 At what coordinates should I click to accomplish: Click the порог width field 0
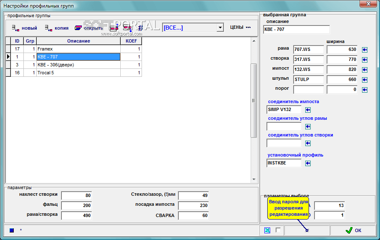click(x=342, y=90)
